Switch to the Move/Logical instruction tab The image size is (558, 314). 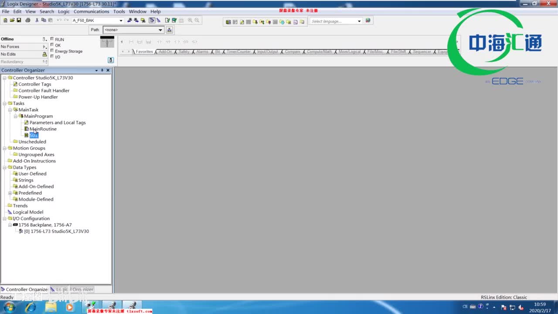(x=350, y=51)
